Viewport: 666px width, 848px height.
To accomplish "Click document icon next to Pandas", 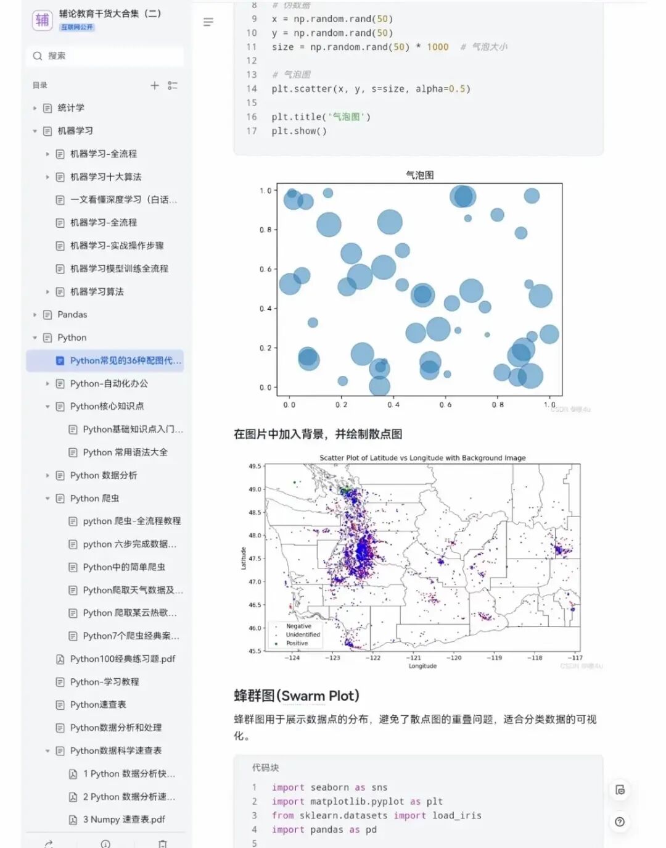I will coord(47,315).
